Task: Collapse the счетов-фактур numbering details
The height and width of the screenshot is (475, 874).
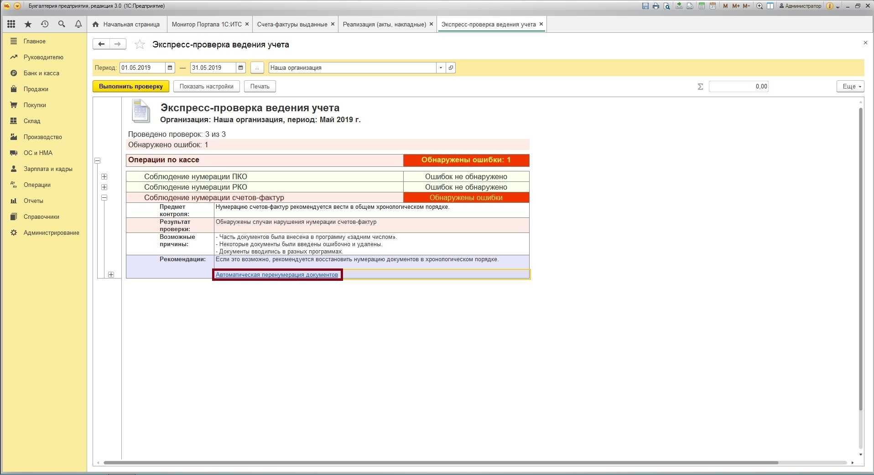Action: [104, 198]
